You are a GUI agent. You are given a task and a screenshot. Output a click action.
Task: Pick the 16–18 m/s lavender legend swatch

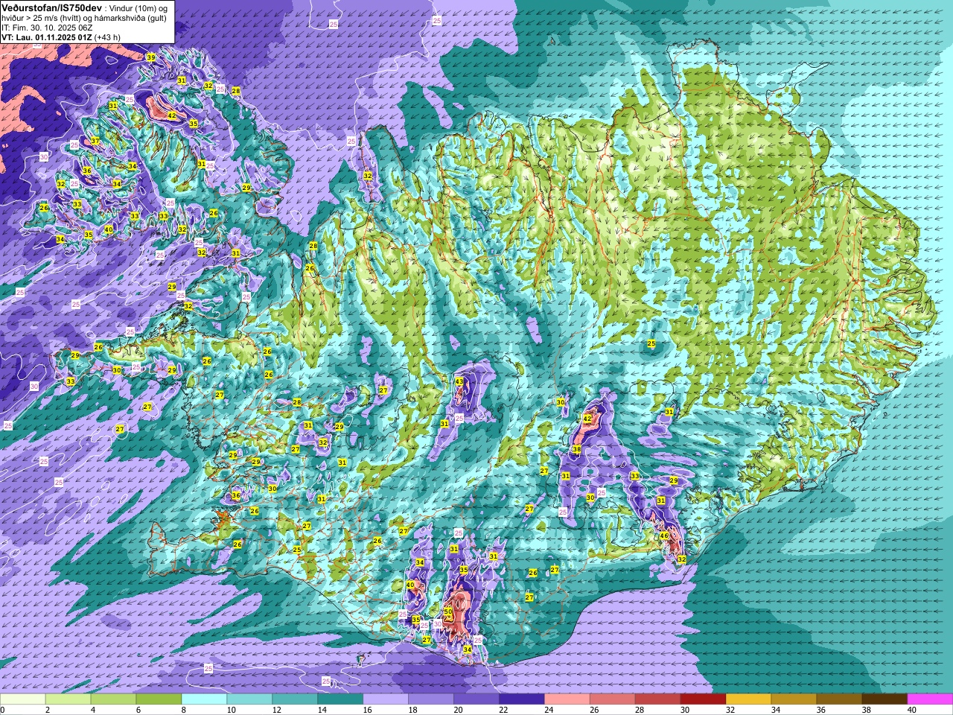tap(386, 699)
